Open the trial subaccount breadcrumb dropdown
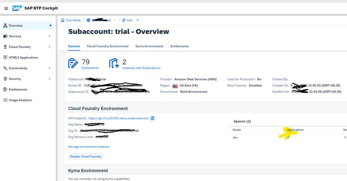Viewport: 347px width, 181px height. pos(137,20)
